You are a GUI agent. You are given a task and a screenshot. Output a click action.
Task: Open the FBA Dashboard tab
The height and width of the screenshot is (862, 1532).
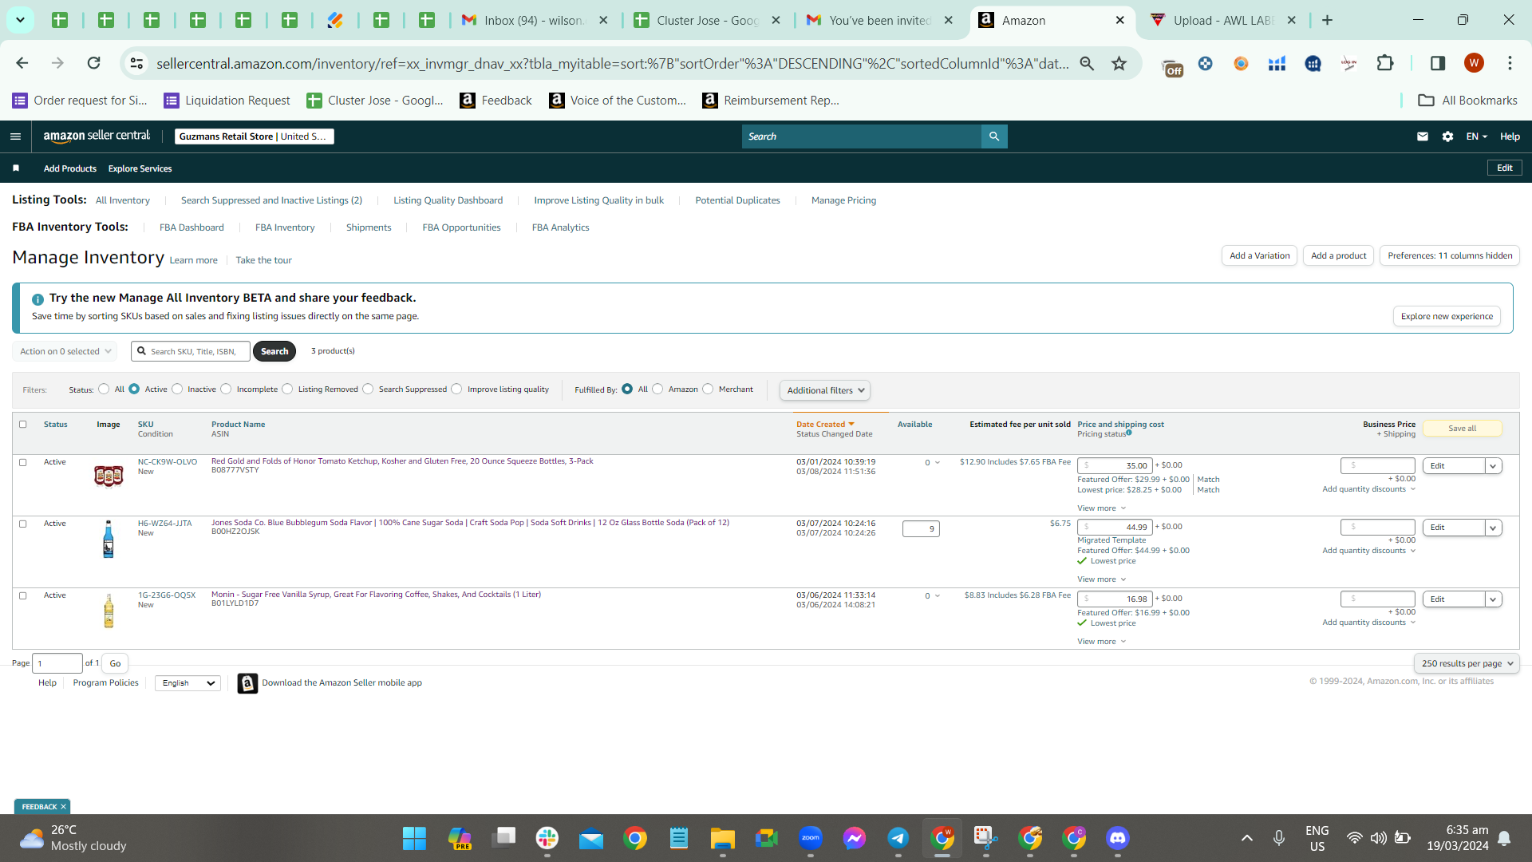(191, 227)
